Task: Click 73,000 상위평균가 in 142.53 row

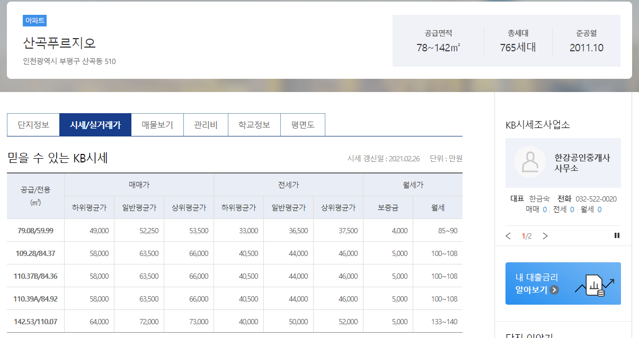Action: click(x=199, y=322)
